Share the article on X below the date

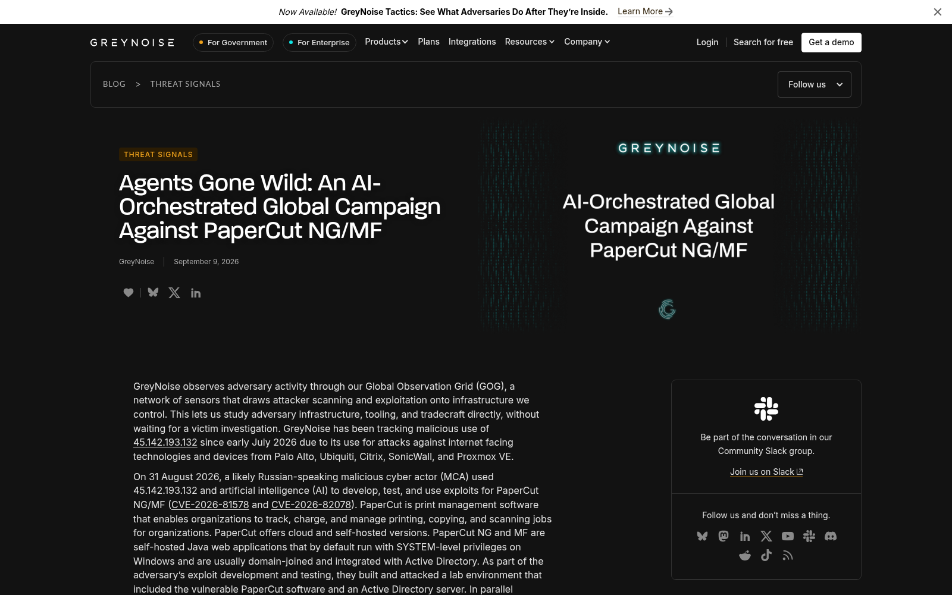tap(174, 293)
